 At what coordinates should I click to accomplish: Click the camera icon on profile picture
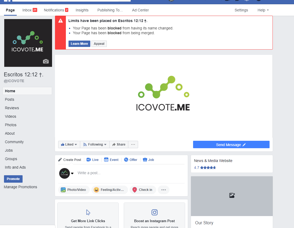tap(46, 62)
